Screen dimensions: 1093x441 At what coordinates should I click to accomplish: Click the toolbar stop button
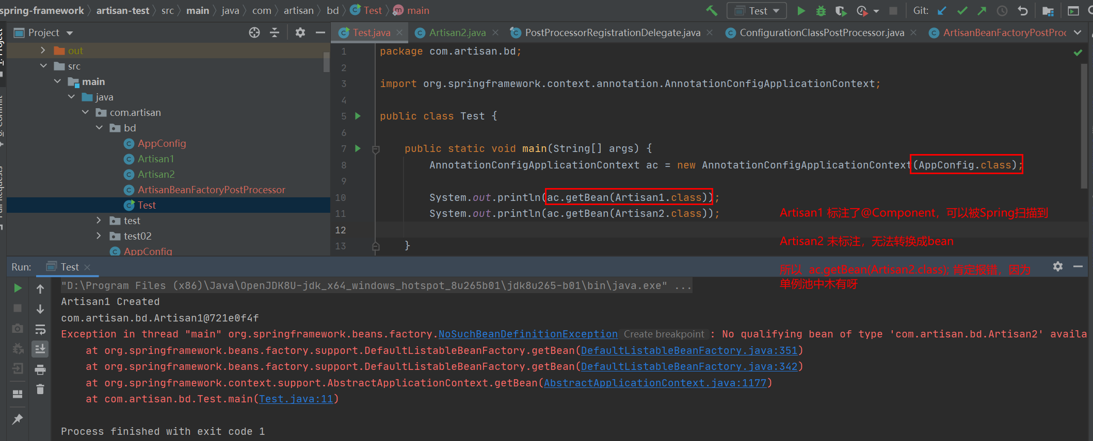click(893, 10)
